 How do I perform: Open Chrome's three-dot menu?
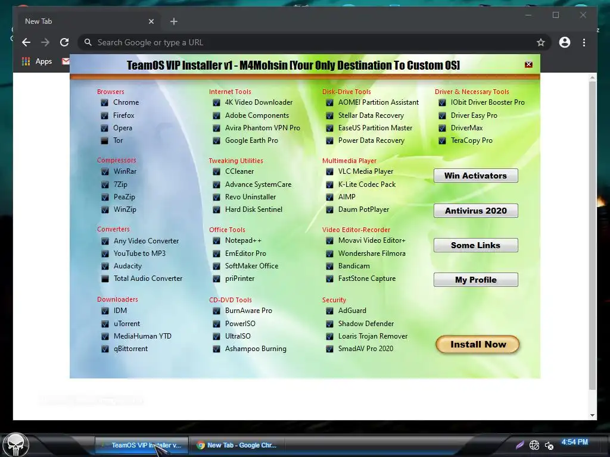584,42
